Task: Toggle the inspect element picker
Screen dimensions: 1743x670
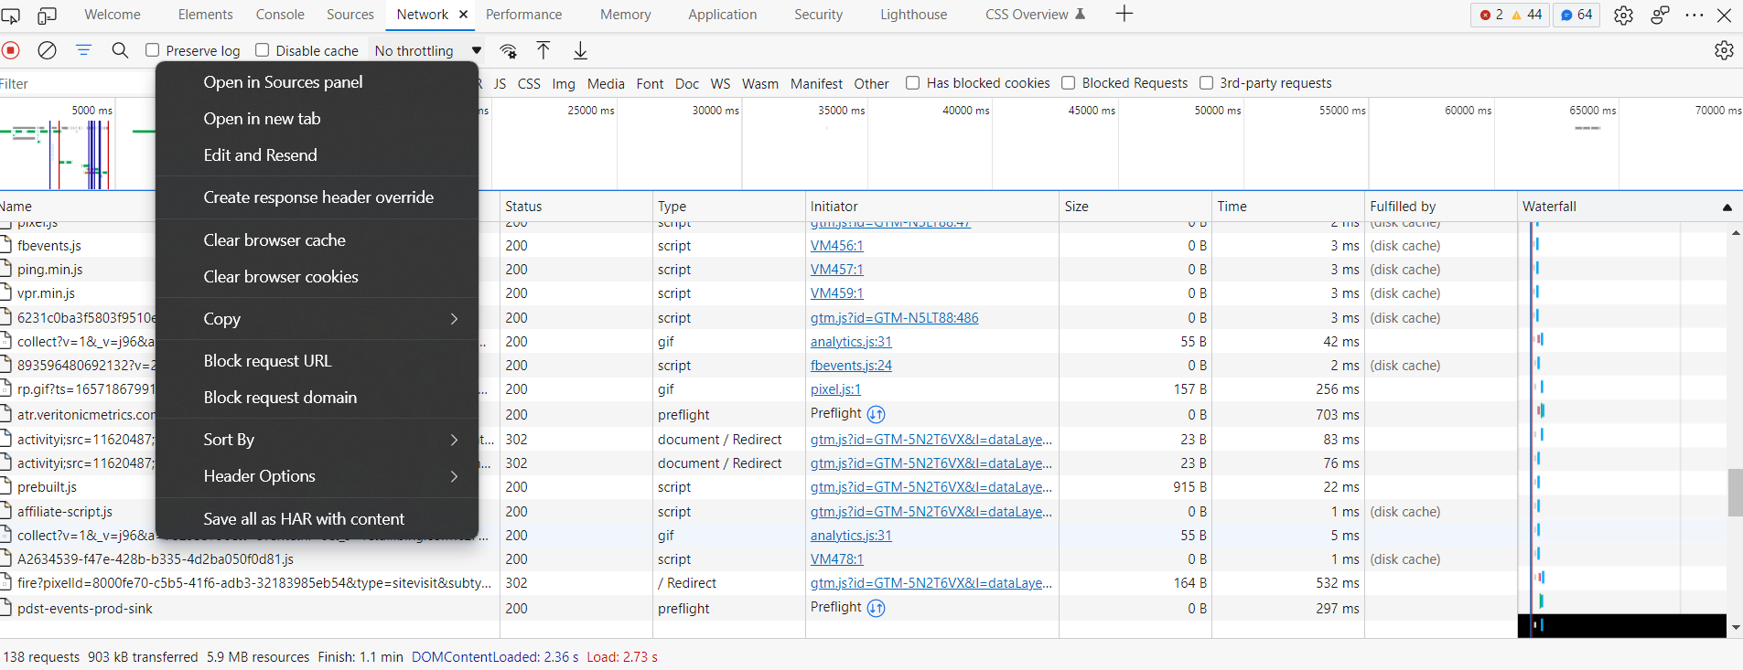Action: point(11,15)
